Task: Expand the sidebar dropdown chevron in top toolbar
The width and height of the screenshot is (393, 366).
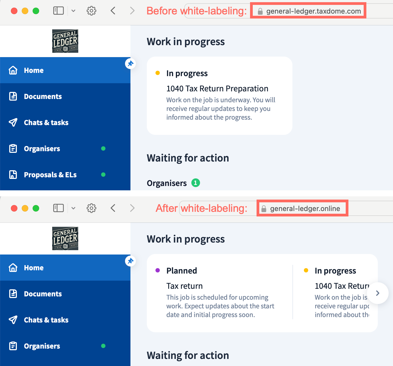Action: point(73,11)
